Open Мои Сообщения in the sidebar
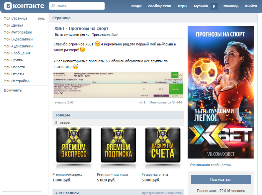The image size is (262, 195). 17,53
